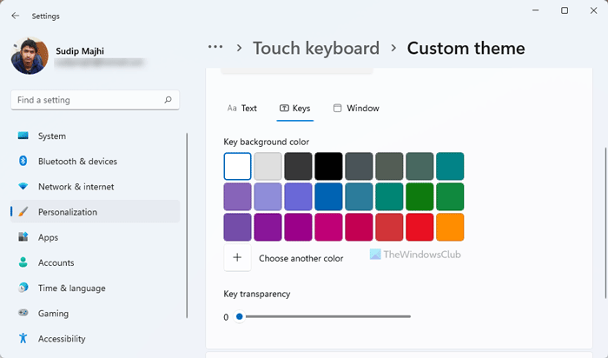608x358 pixels.
Task: Navigate to Touch keyboard breadcrumb
Action: coord(316,48)
